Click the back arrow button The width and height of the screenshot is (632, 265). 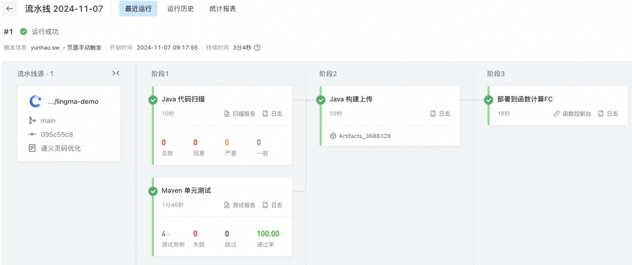click(x=10, y=9)
